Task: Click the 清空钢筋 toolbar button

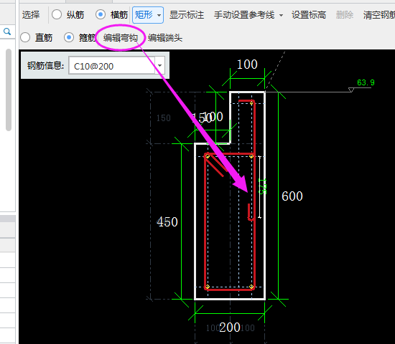Action: coord(379,15)
